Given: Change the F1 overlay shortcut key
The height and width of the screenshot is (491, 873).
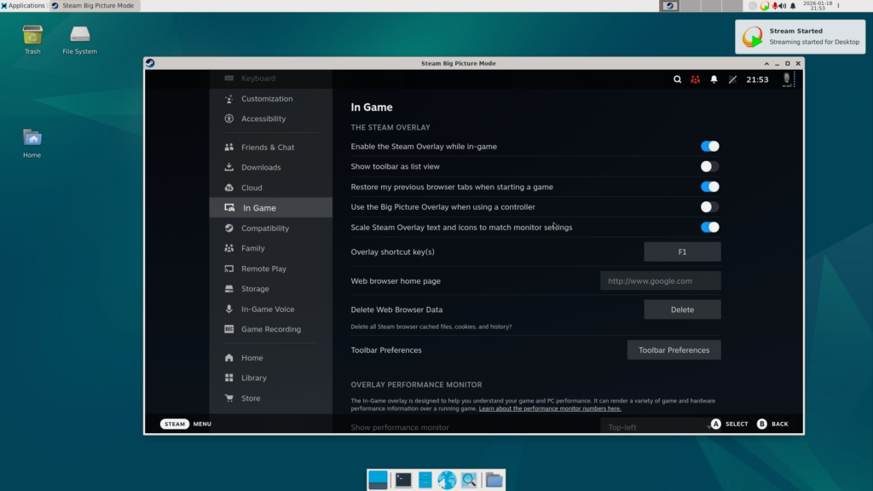Looking at the screenshot, I should [x=682, y=251].
